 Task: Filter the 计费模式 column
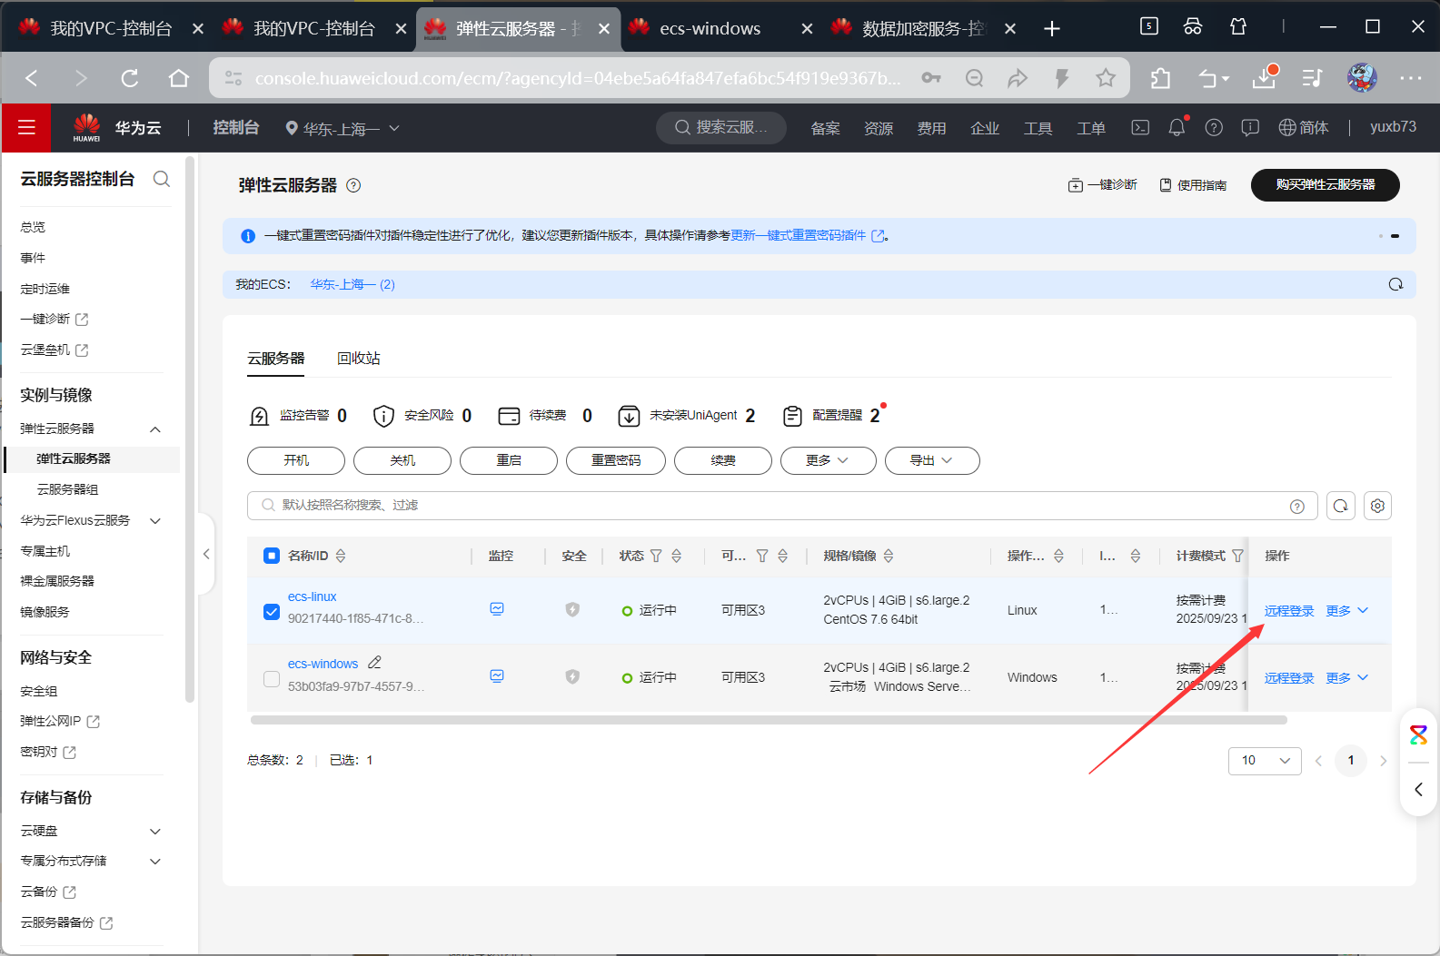(1237, 556)
